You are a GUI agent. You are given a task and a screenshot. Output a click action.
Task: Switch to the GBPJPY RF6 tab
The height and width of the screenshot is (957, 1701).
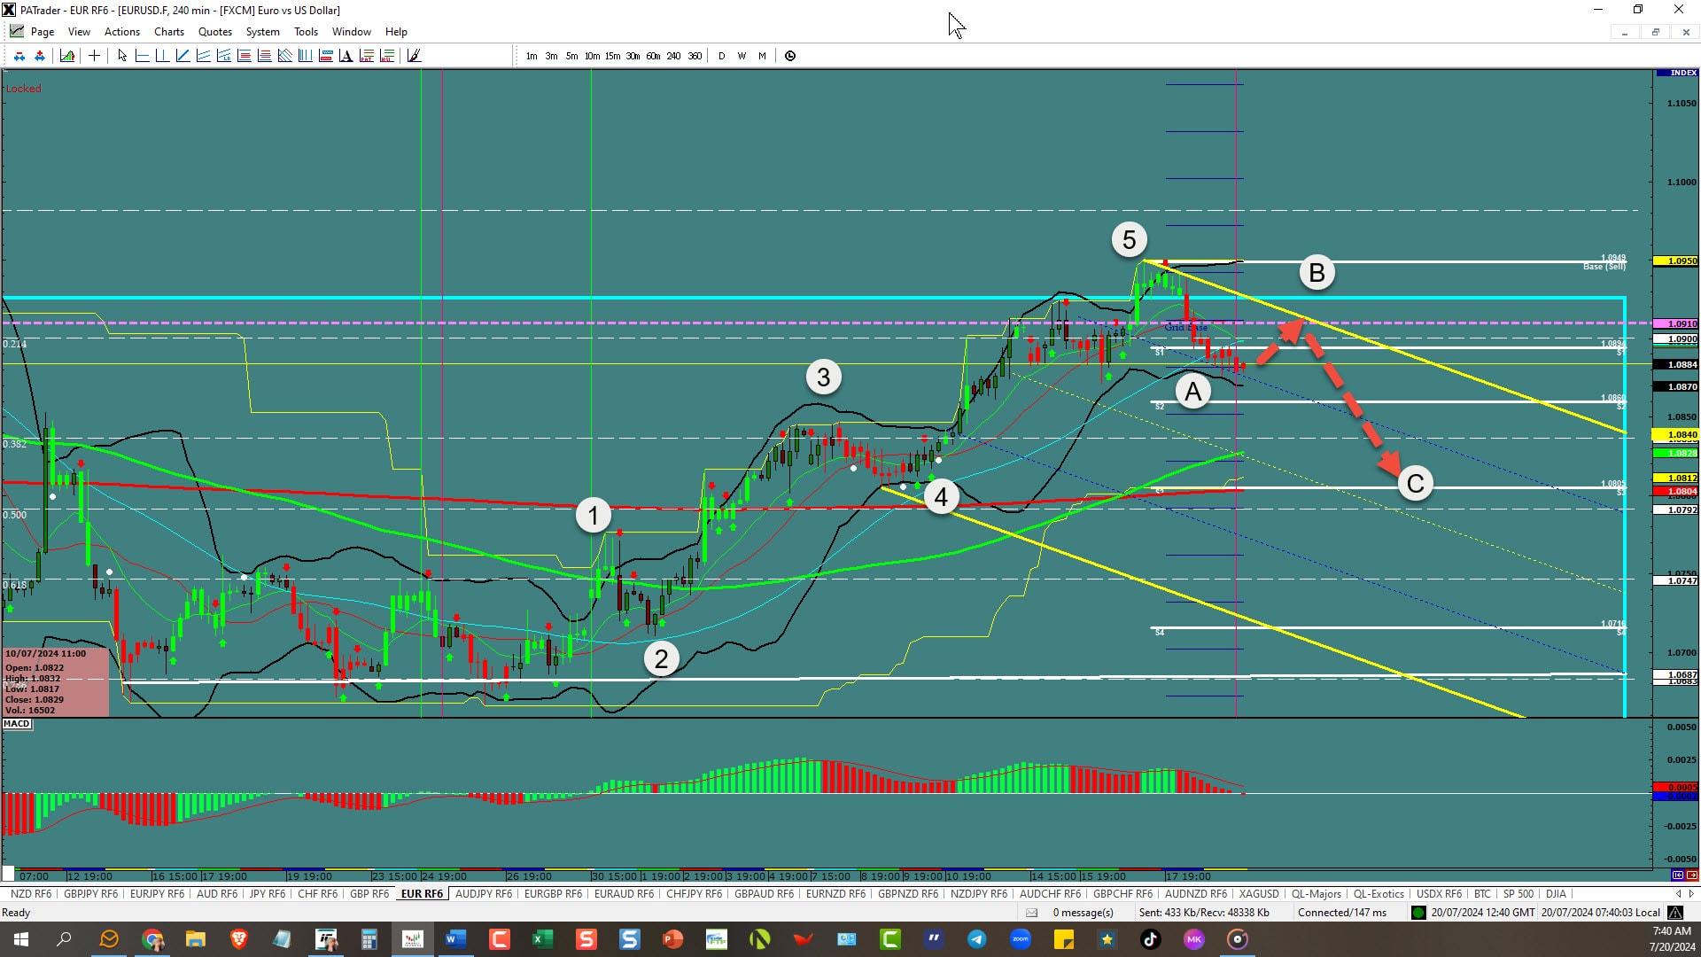90,894
